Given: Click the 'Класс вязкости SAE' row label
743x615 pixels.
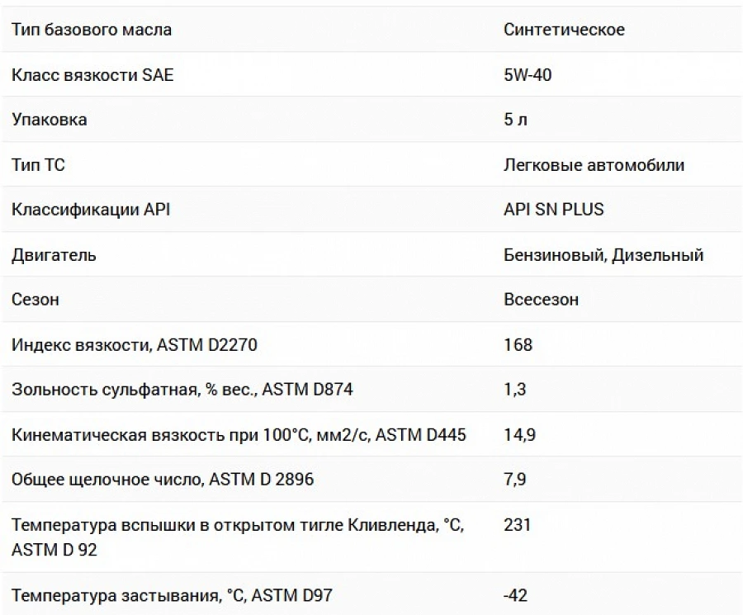Looking at the screenshot, I should click(x=92, y=75).
